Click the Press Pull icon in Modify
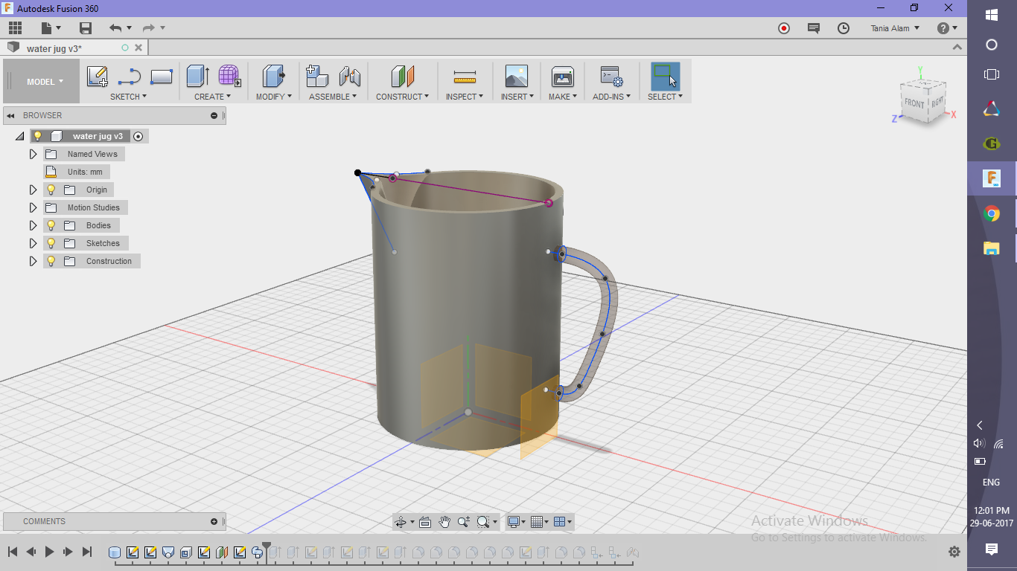Screen dimensions: 1017x571 pyautogui.click(x=273, y=77)
